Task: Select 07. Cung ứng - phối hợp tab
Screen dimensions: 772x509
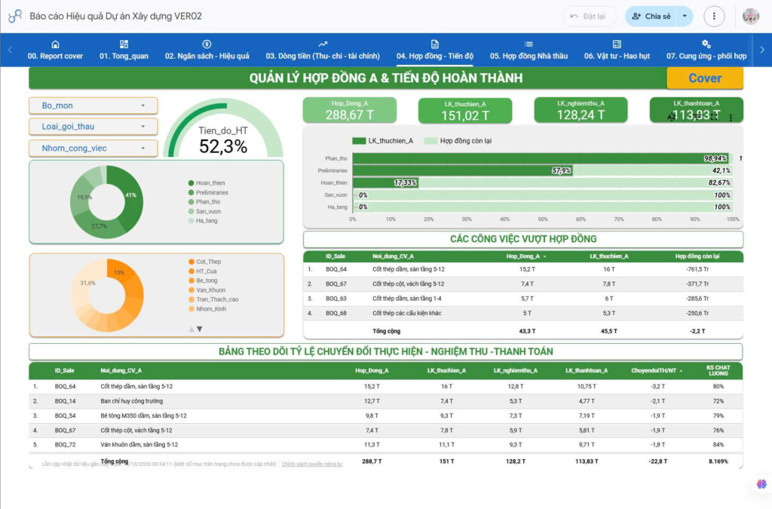Action: [706, 51]
